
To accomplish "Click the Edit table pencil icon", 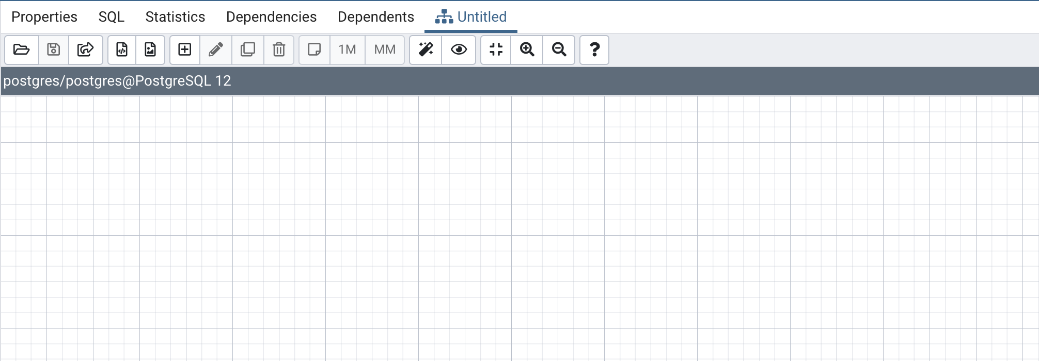I will pos(216,50).
